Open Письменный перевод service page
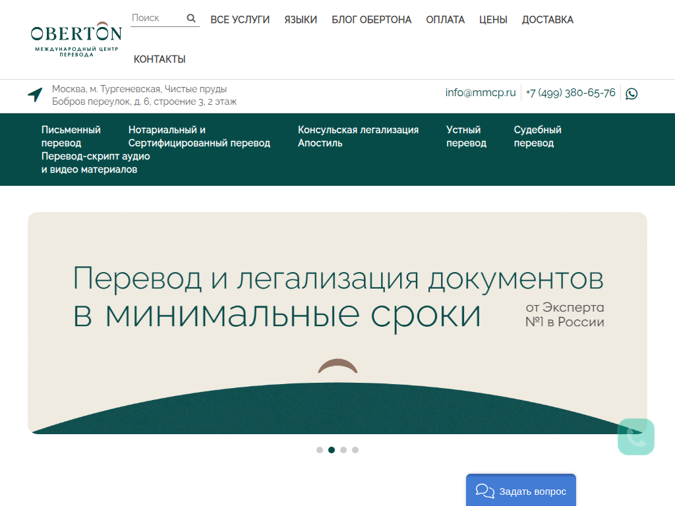This screenshot has width=675, height=506. click(x=71, y=136)
